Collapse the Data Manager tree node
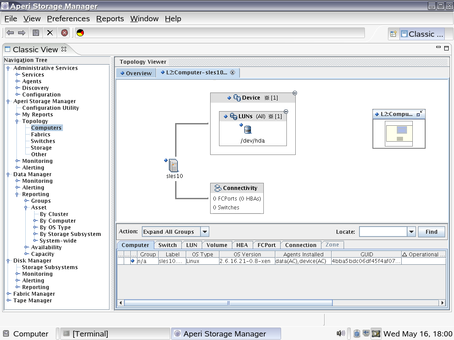Image resolution: width=454 pixels, height=340 pixels. (x=8, y=174)
